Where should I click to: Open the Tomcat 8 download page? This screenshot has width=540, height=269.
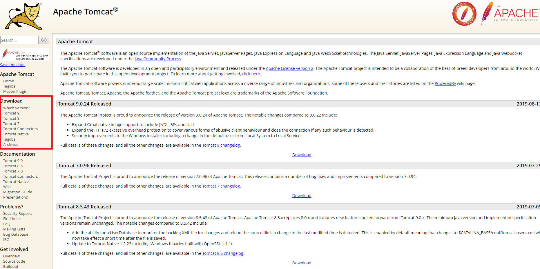click(x=11, y=118)
